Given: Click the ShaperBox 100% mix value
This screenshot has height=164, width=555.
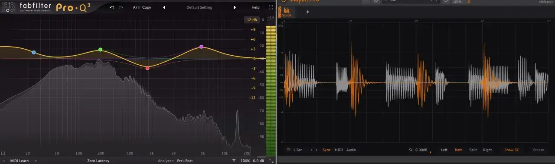Looking at the screenshot, I should pos(457,2).
